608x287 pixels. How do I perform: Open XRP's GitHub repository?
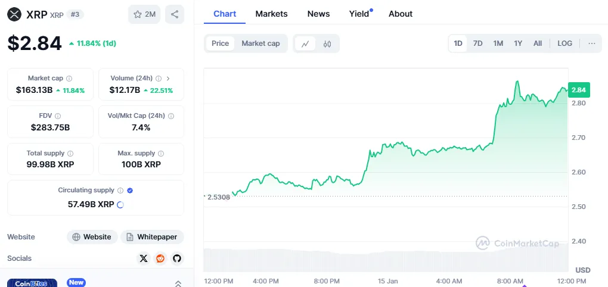176,258
